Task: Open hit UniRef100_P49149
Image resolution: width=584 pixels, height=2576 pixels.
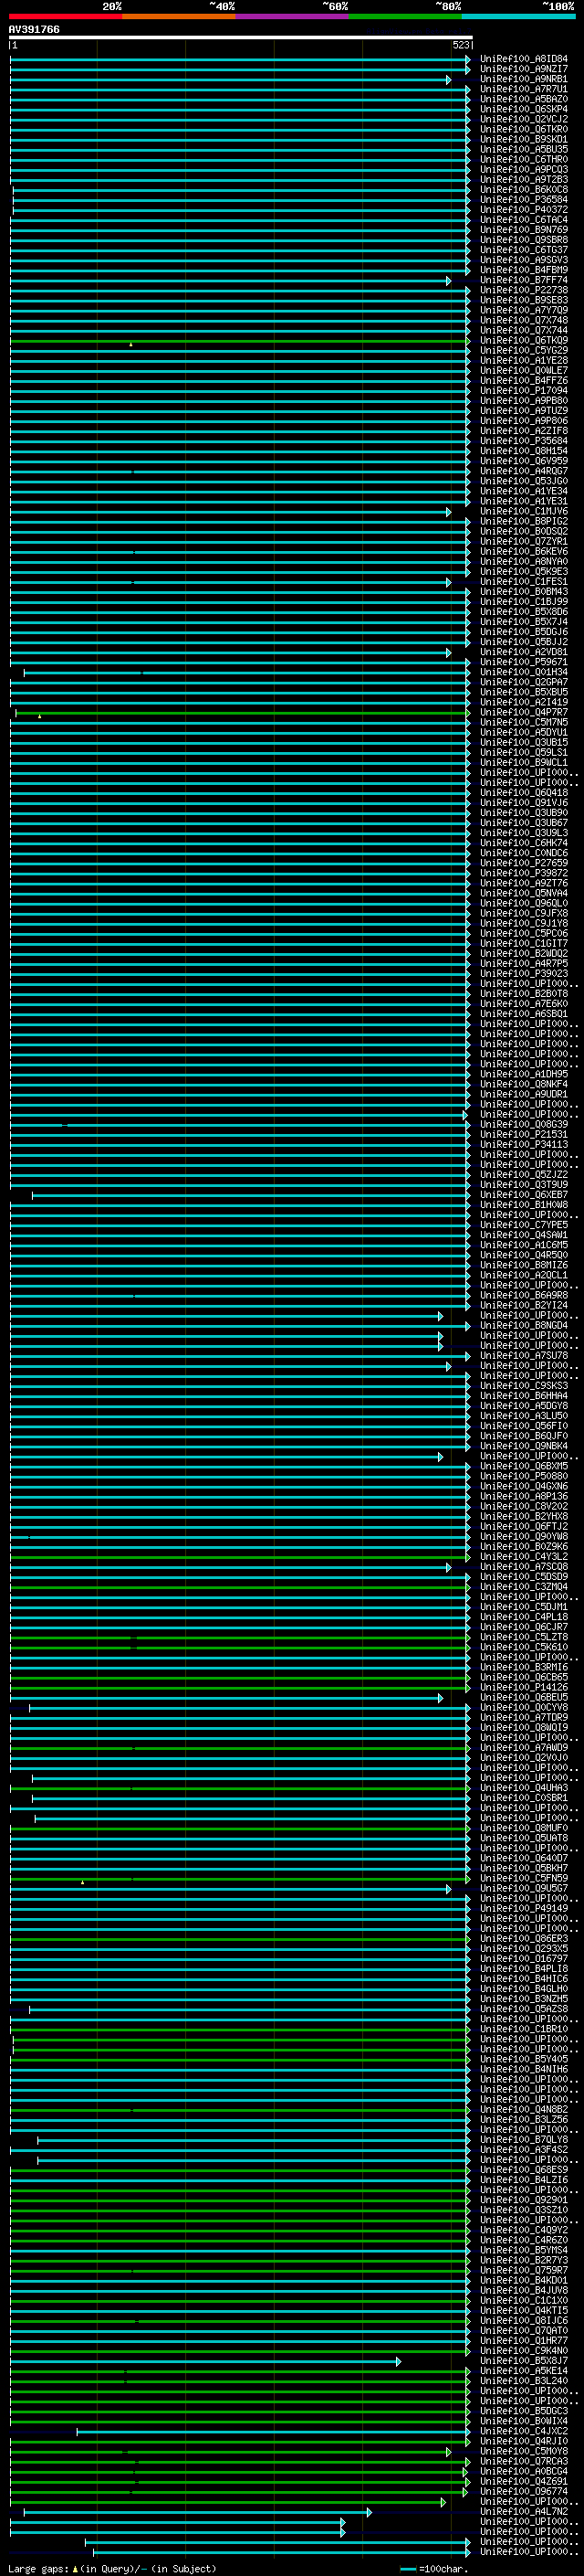Action: coord(523,1908)
